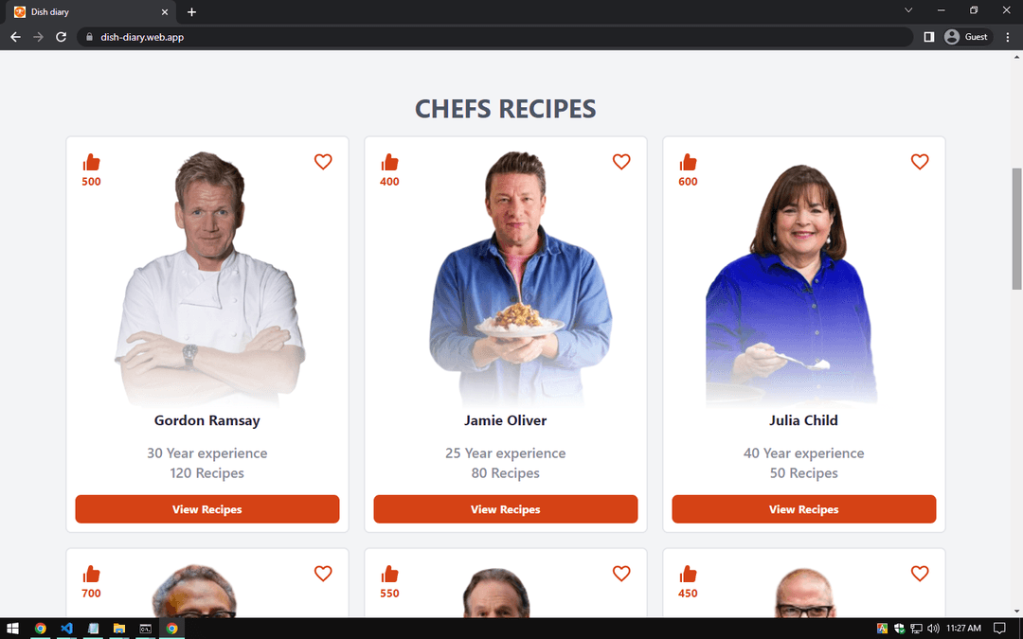Click Jamie Oliver's thumbs-up icon

point(389,162)
